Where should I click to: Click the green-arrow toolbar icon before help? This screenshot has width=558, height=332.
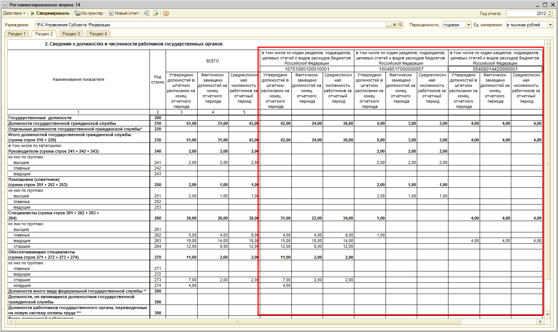tap(156, 13)
